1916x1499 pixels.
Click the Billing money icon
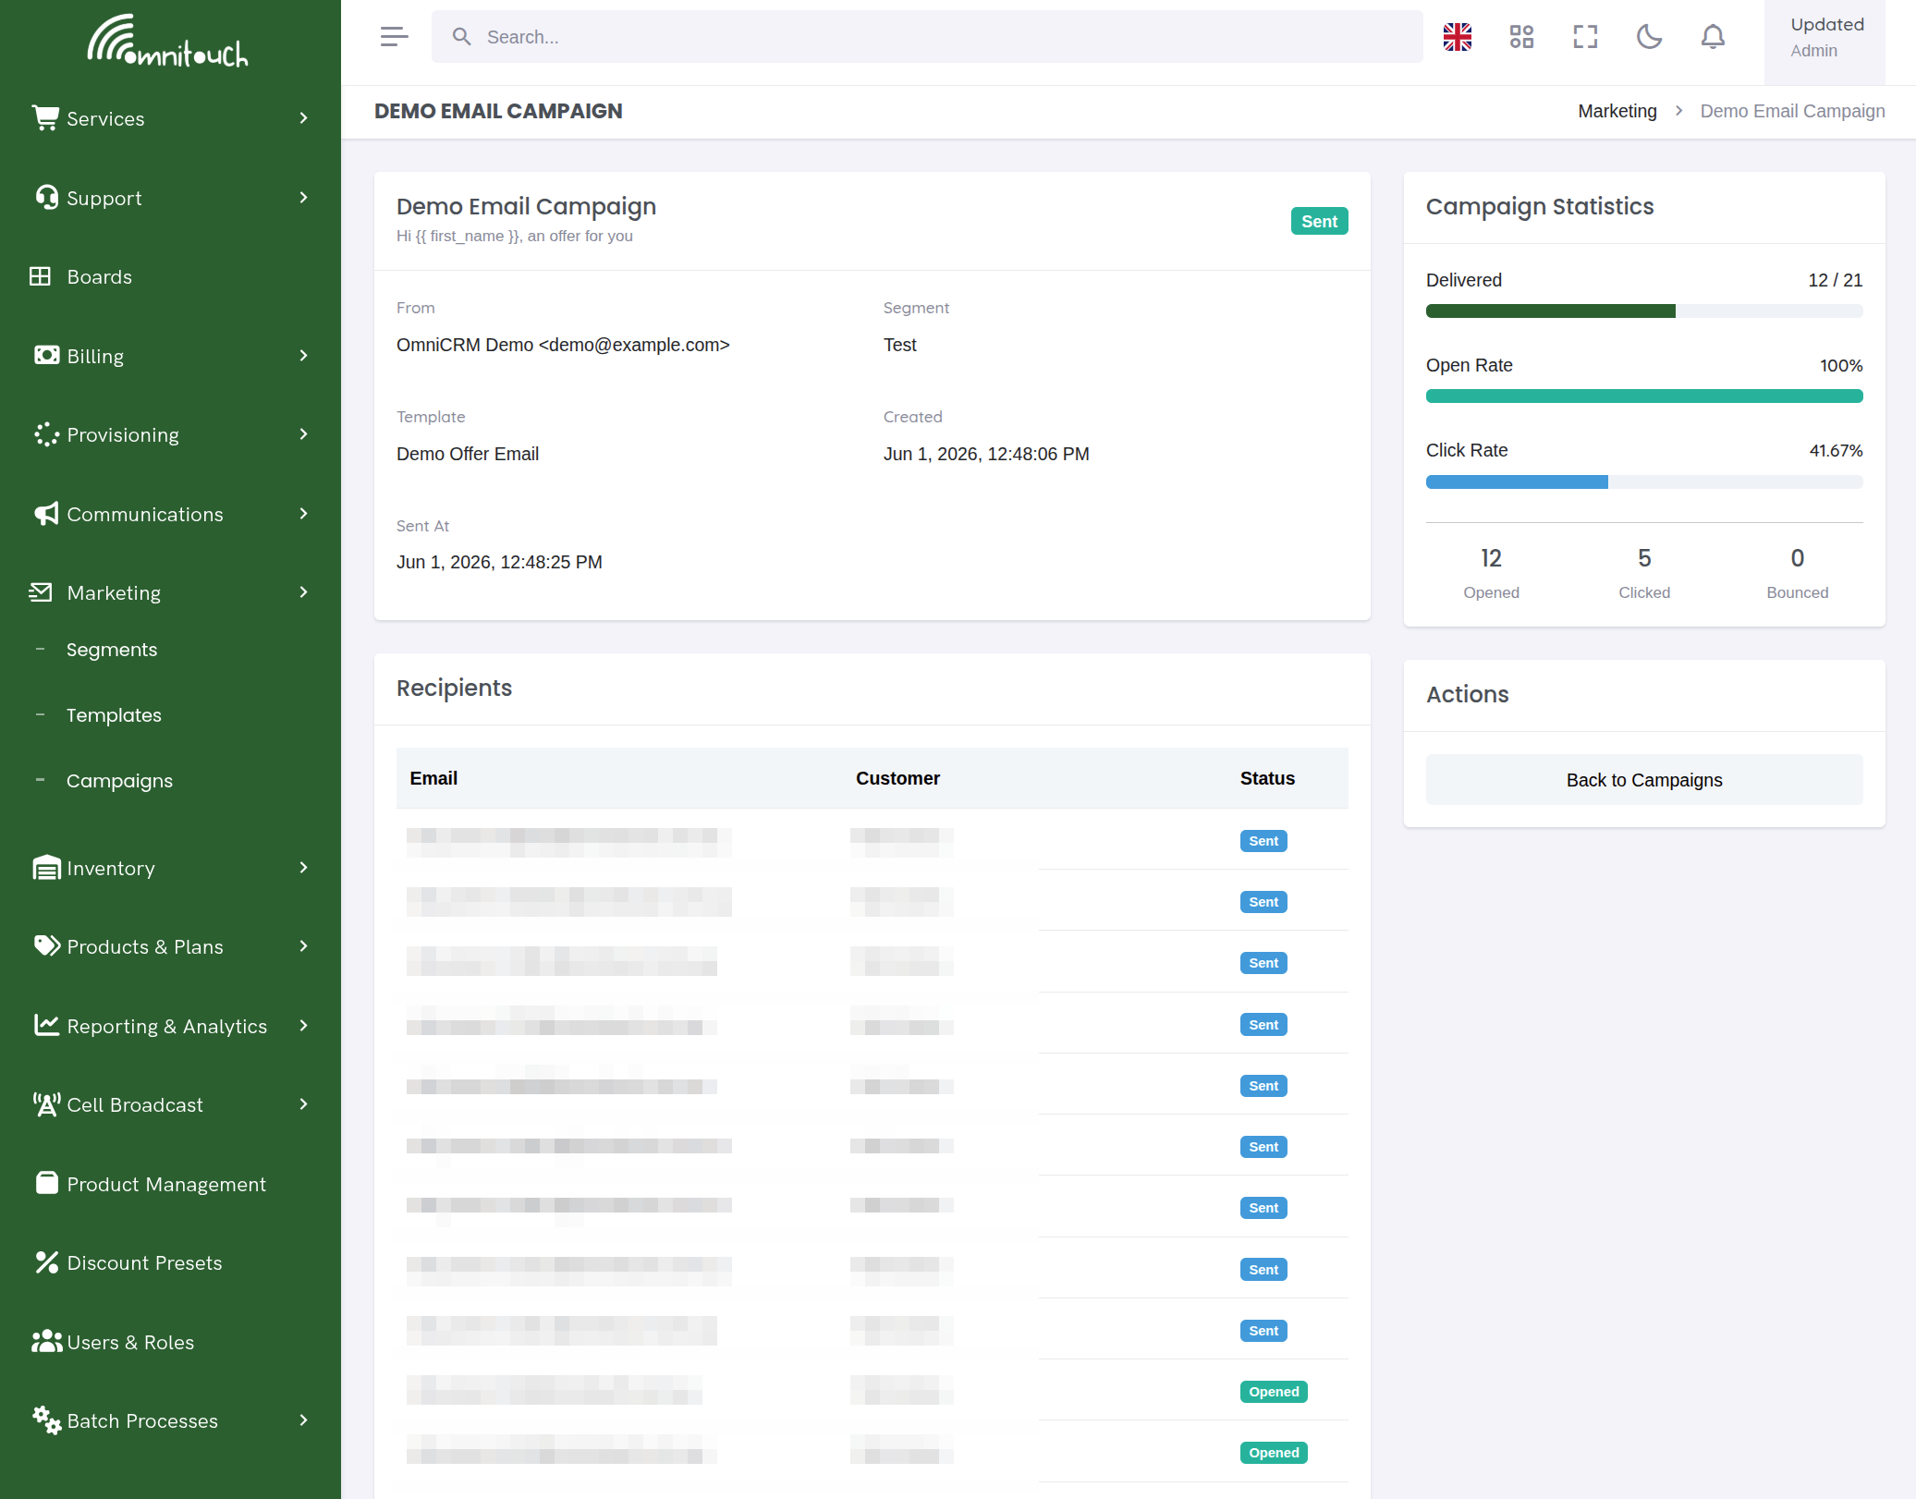pyautogui.click(x=46, y=356)
